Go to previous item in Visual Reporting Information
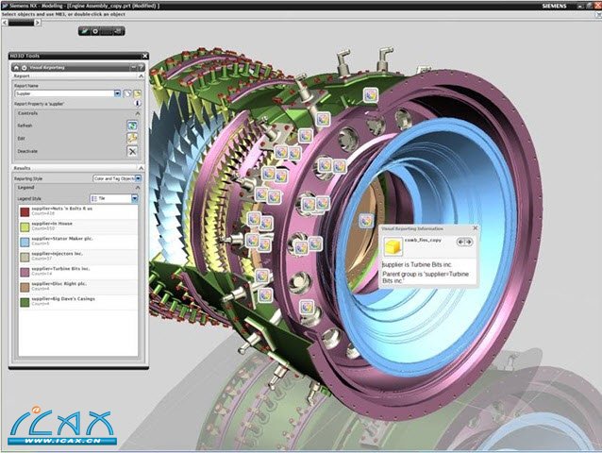602x453 pixels. coord(460,242)
